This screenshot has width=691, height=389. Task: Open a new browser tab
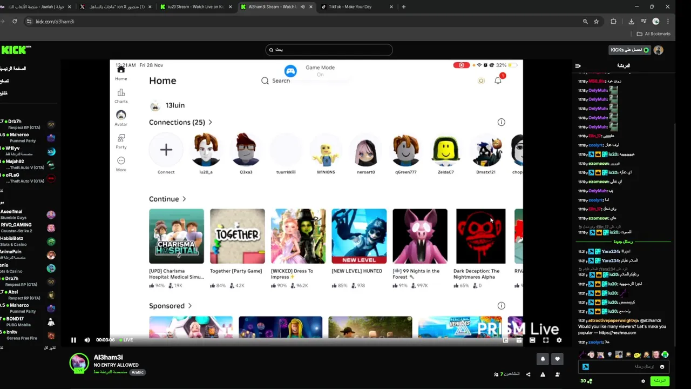coord(403,7)
